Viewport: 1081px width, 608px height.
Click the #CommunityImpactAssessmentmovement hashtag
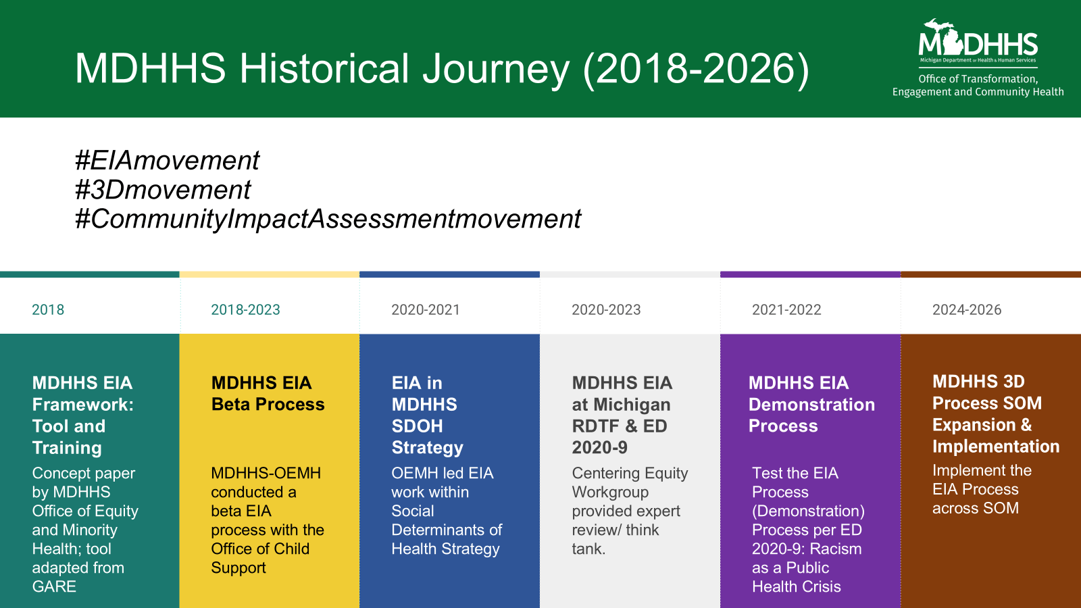(x=328, y=220)
